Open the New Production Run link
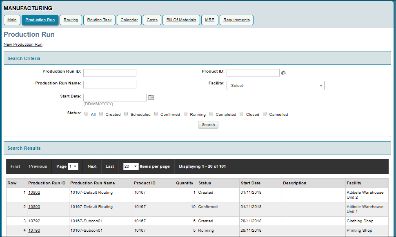 pos(22,44)
